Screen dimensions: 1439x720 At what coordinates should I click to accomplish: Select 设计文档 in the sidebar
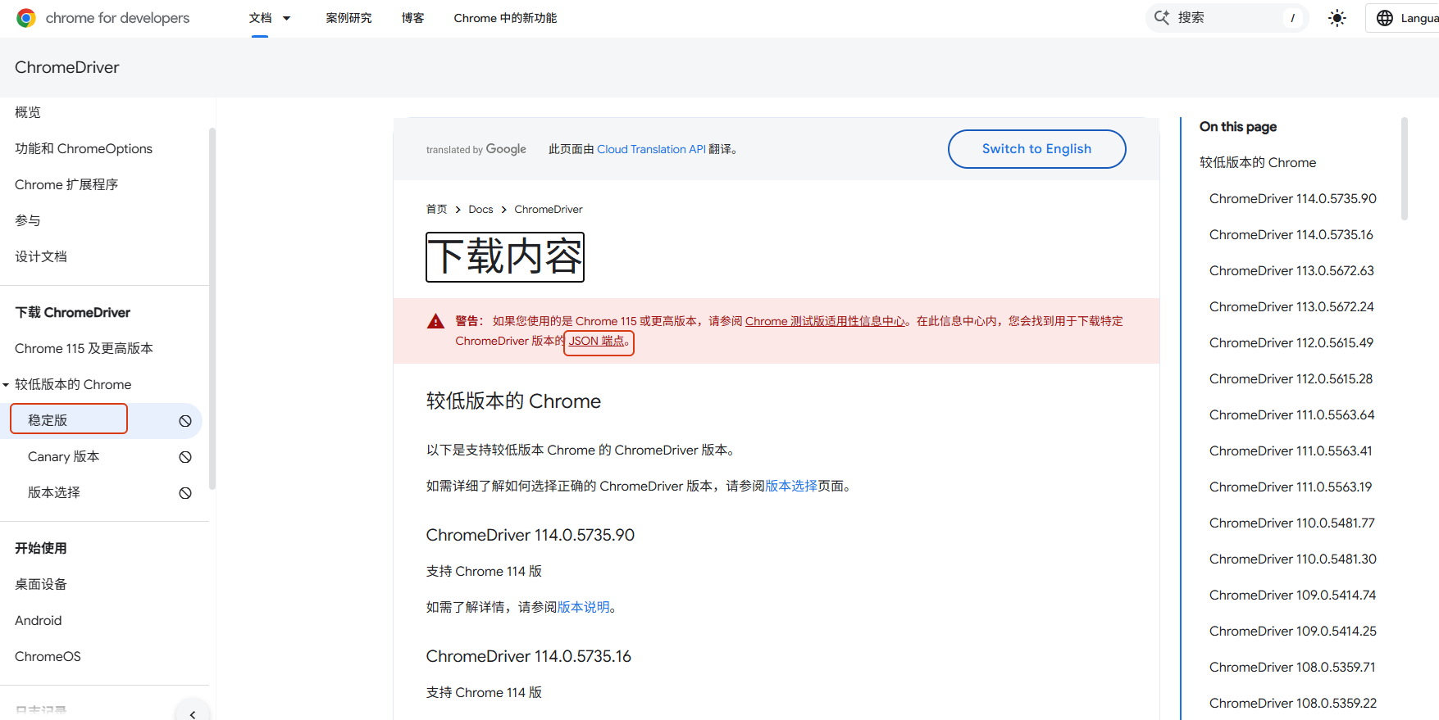[x=41, y=256]
